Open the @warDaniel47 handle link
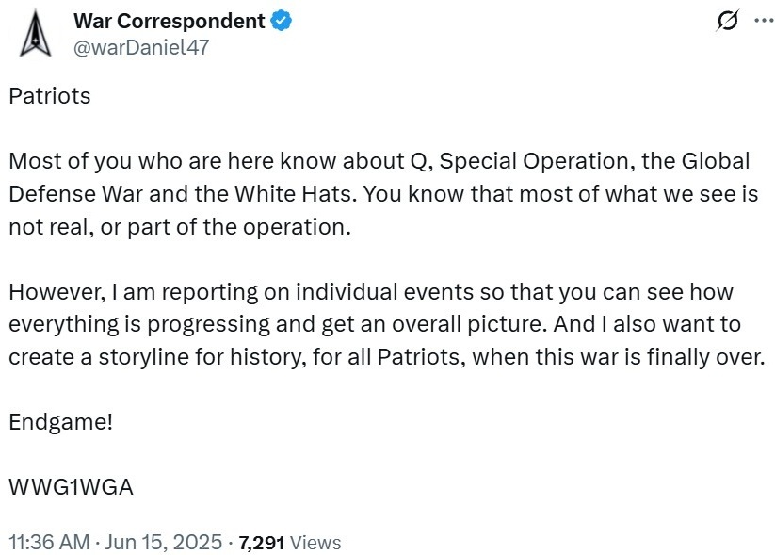 (x=141, y=47)
